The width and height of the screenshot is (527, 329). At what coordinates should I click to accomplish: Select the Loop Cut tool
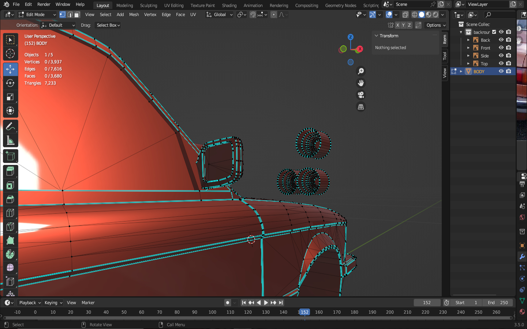pos(10,213)
